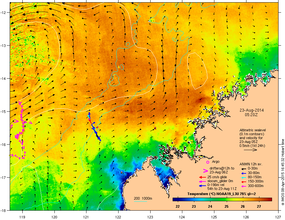Click the 'ANMN 12h av.' legend heading
The height and width of the screenshot is (220, 285).
pos(251,164)
